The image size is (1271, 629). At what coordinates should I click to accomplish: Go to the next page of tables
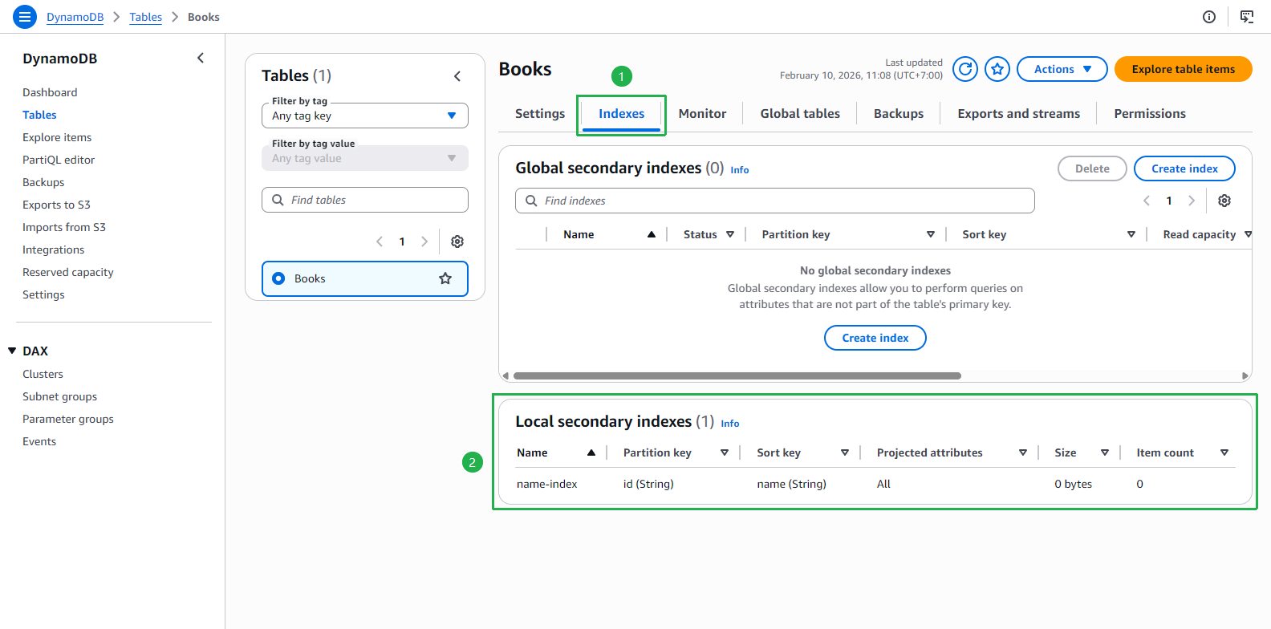point(424,241)
